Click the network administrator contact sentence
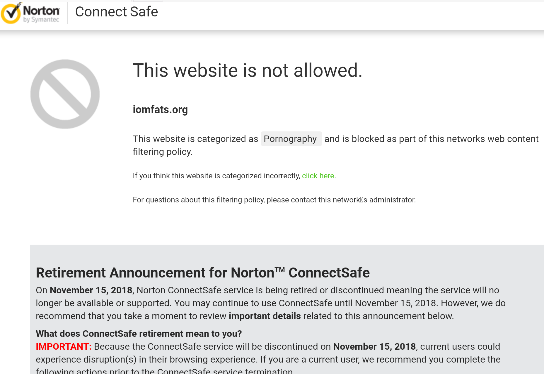 pos(274,200)
